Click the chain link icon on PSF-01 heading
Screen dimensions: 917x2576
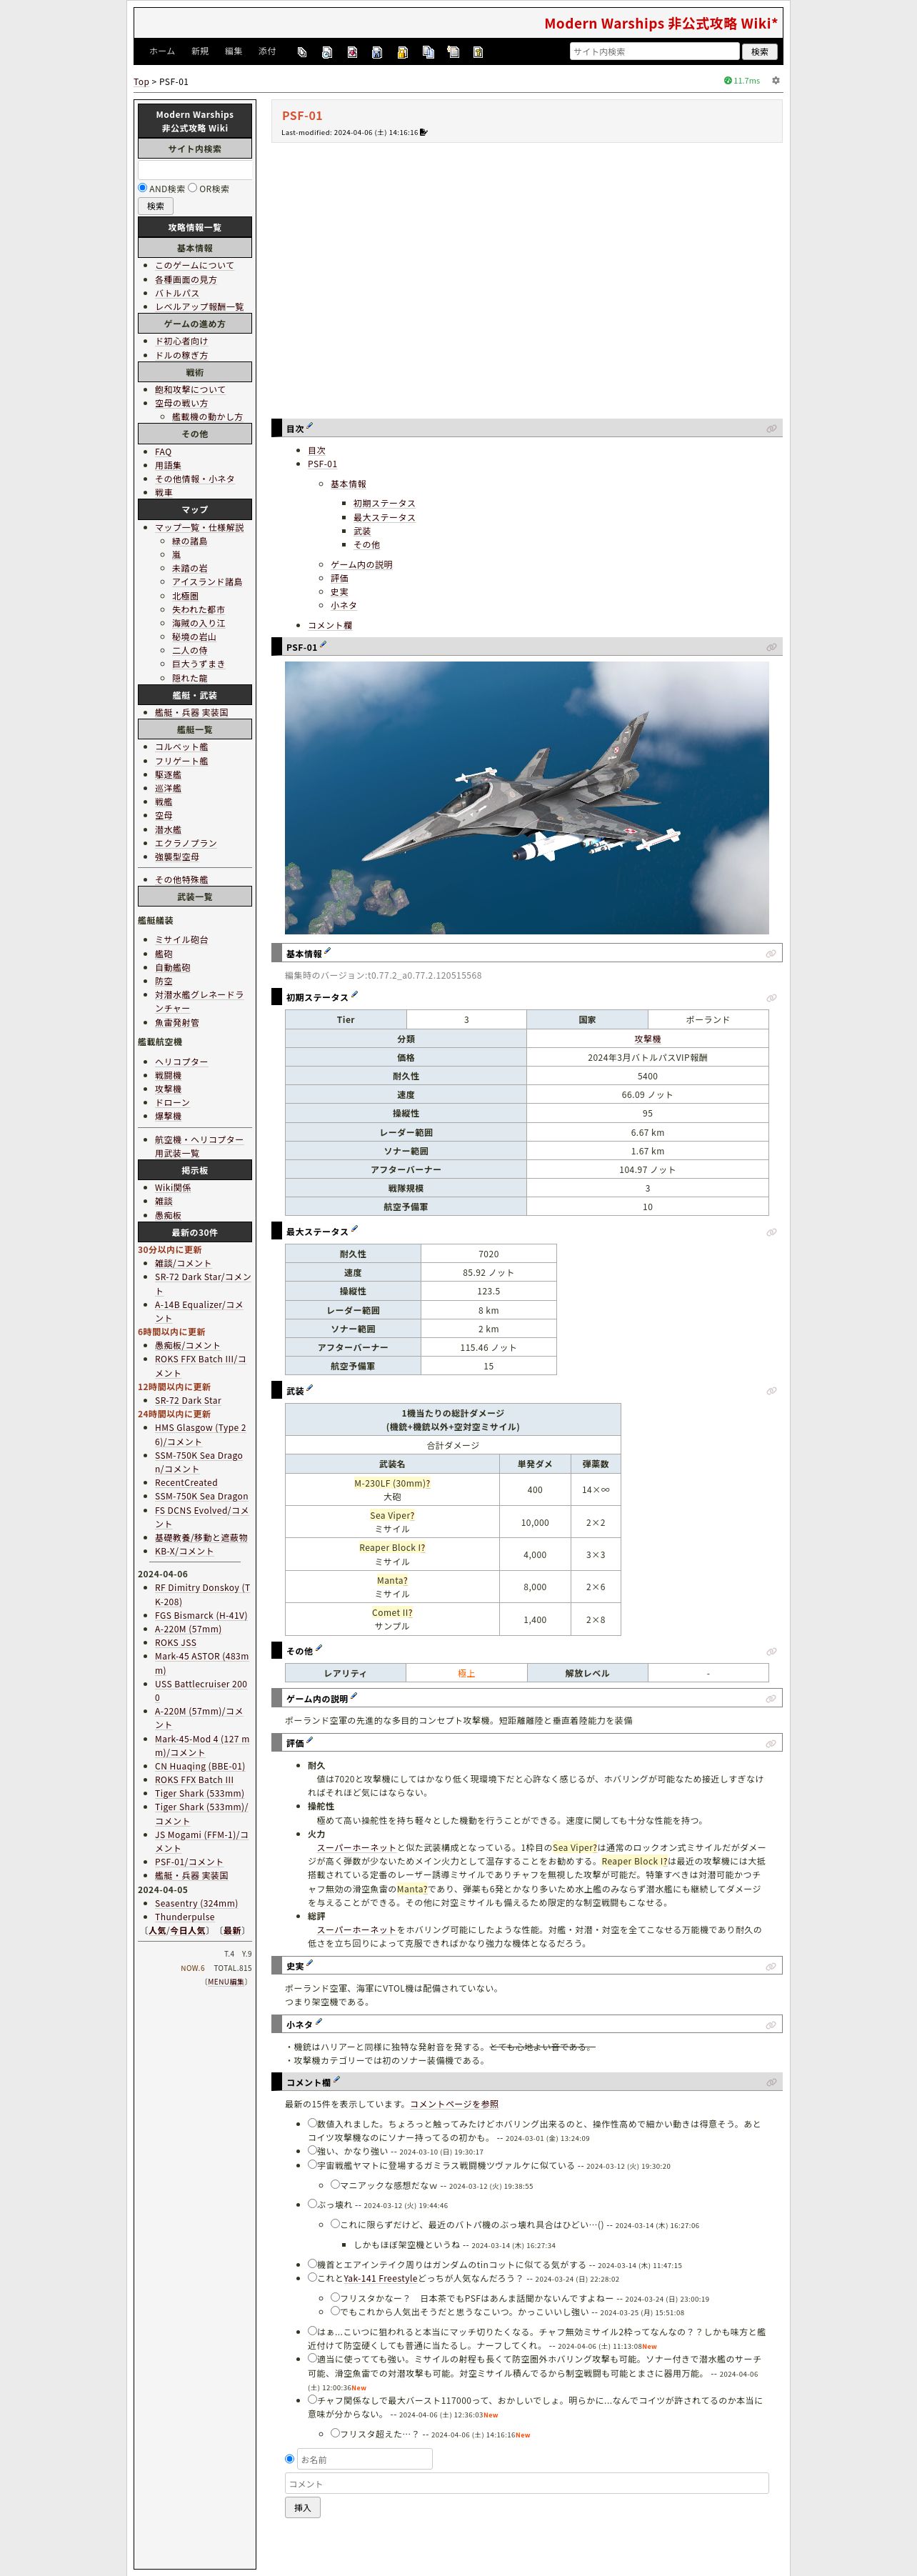pos(771,647)
